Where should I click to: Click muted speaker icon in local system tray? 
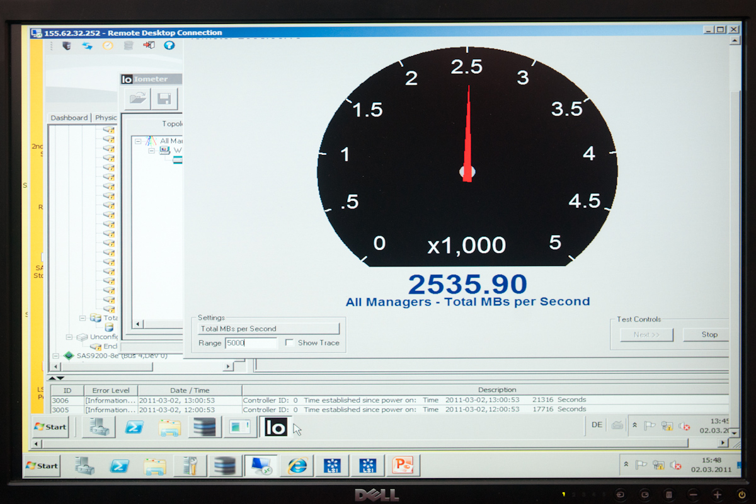coord(676,465)
